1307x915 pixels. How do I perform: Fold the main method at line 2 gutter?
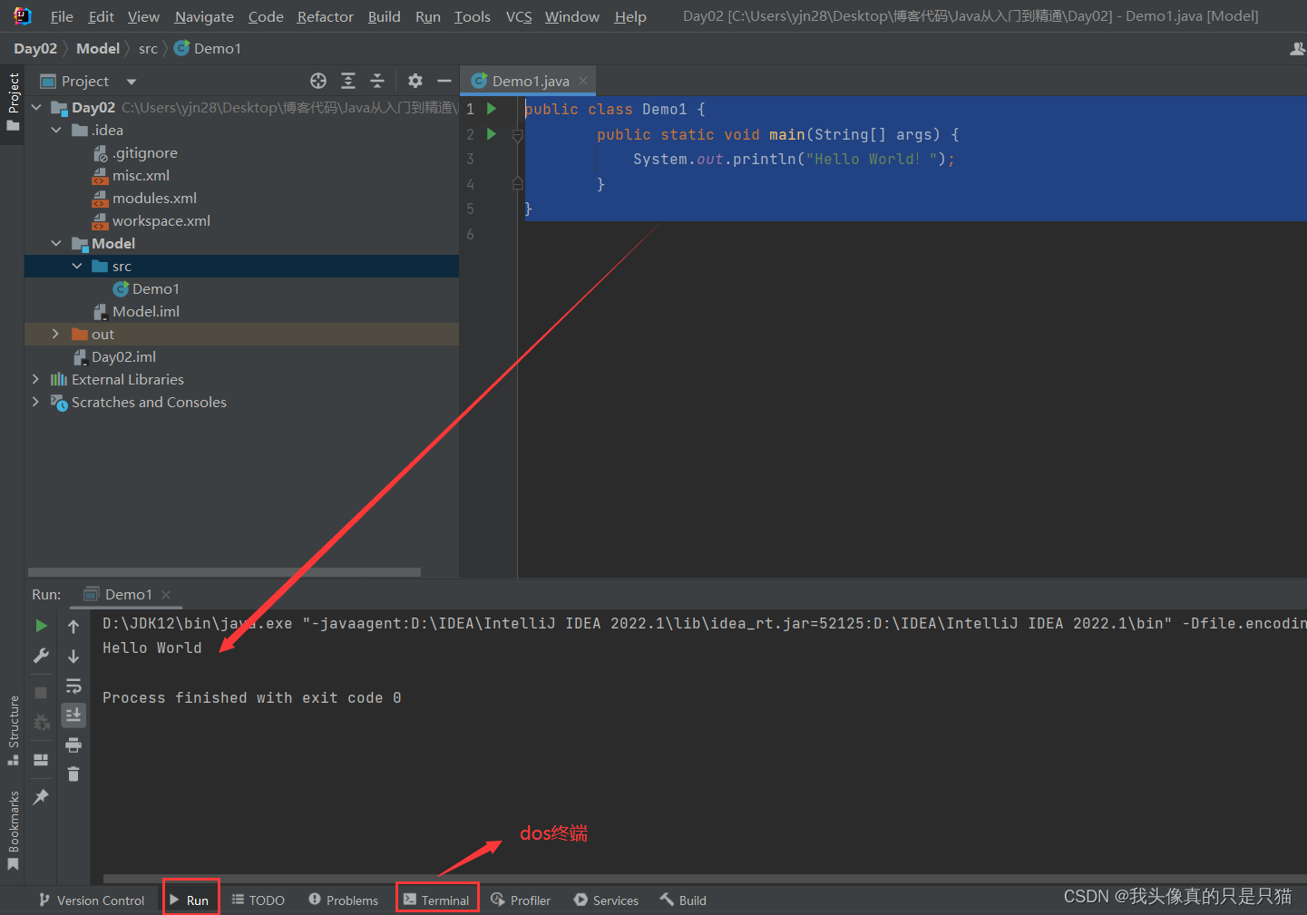(517, 135)
